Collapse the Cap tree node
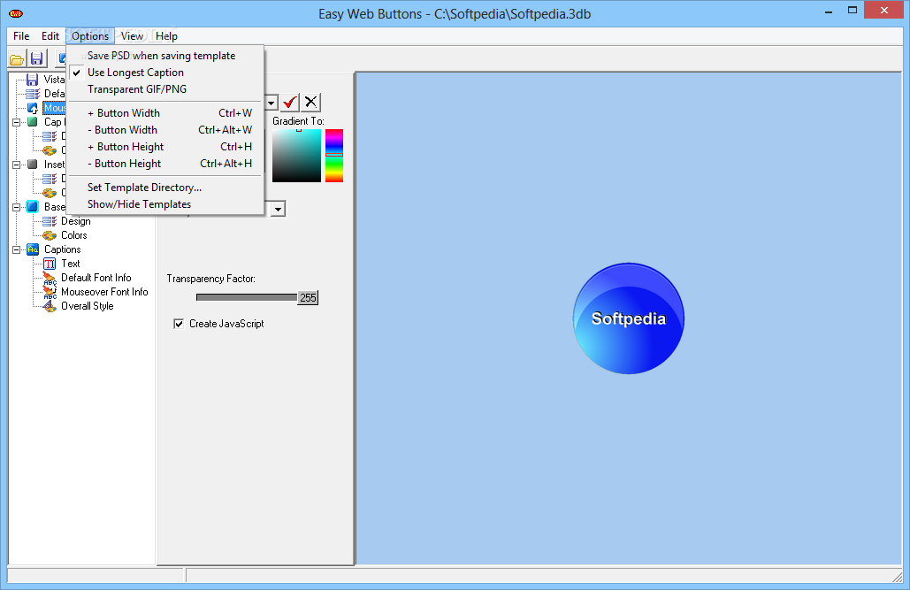This screenshot has width=910, height=590. [x=17, y=122]
